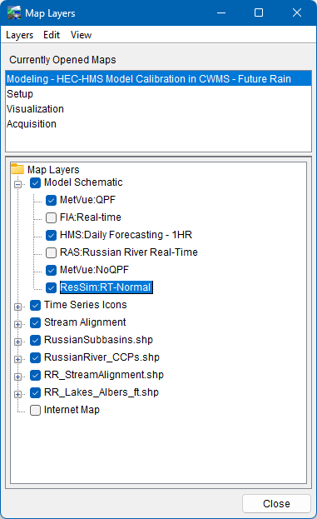Select the Acquisition map entry

point(158,123)
